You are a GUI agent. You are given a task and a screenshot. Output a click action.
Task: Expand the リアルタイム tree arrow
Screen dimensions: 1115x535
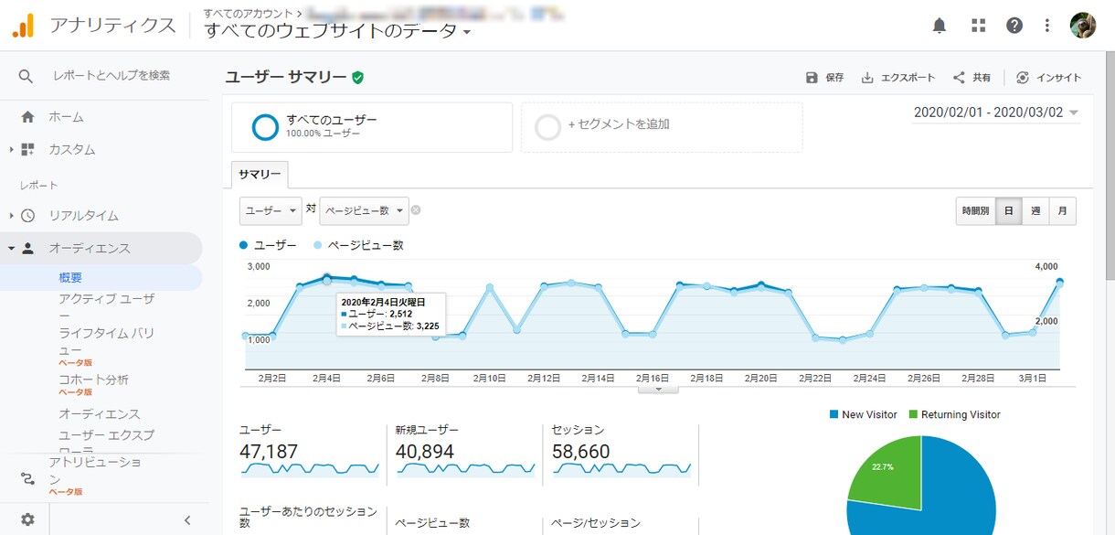coord(11,216)
